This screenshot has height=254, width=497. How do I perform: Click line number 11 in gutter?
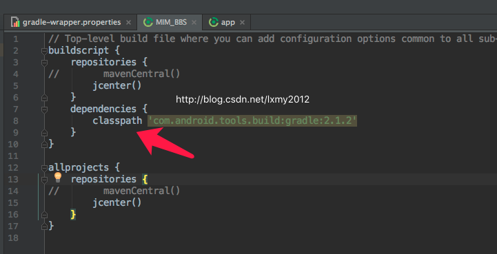[12, 156]
